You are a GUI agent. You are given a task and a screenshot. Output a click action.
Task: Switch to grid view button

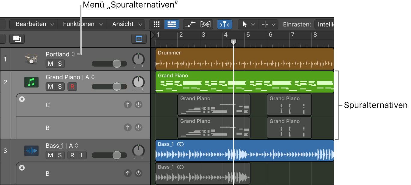coord(157,24)
